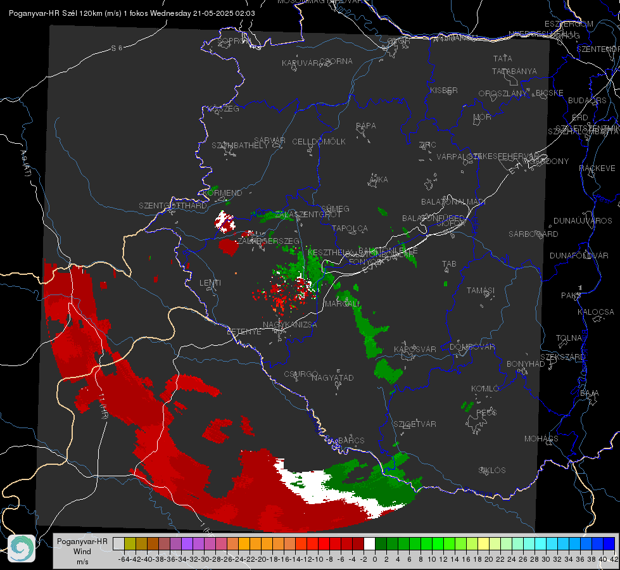Click the white-red echo near Körmend
The width and height of the screenshot is (620, 570).
(x=225, y=222)
